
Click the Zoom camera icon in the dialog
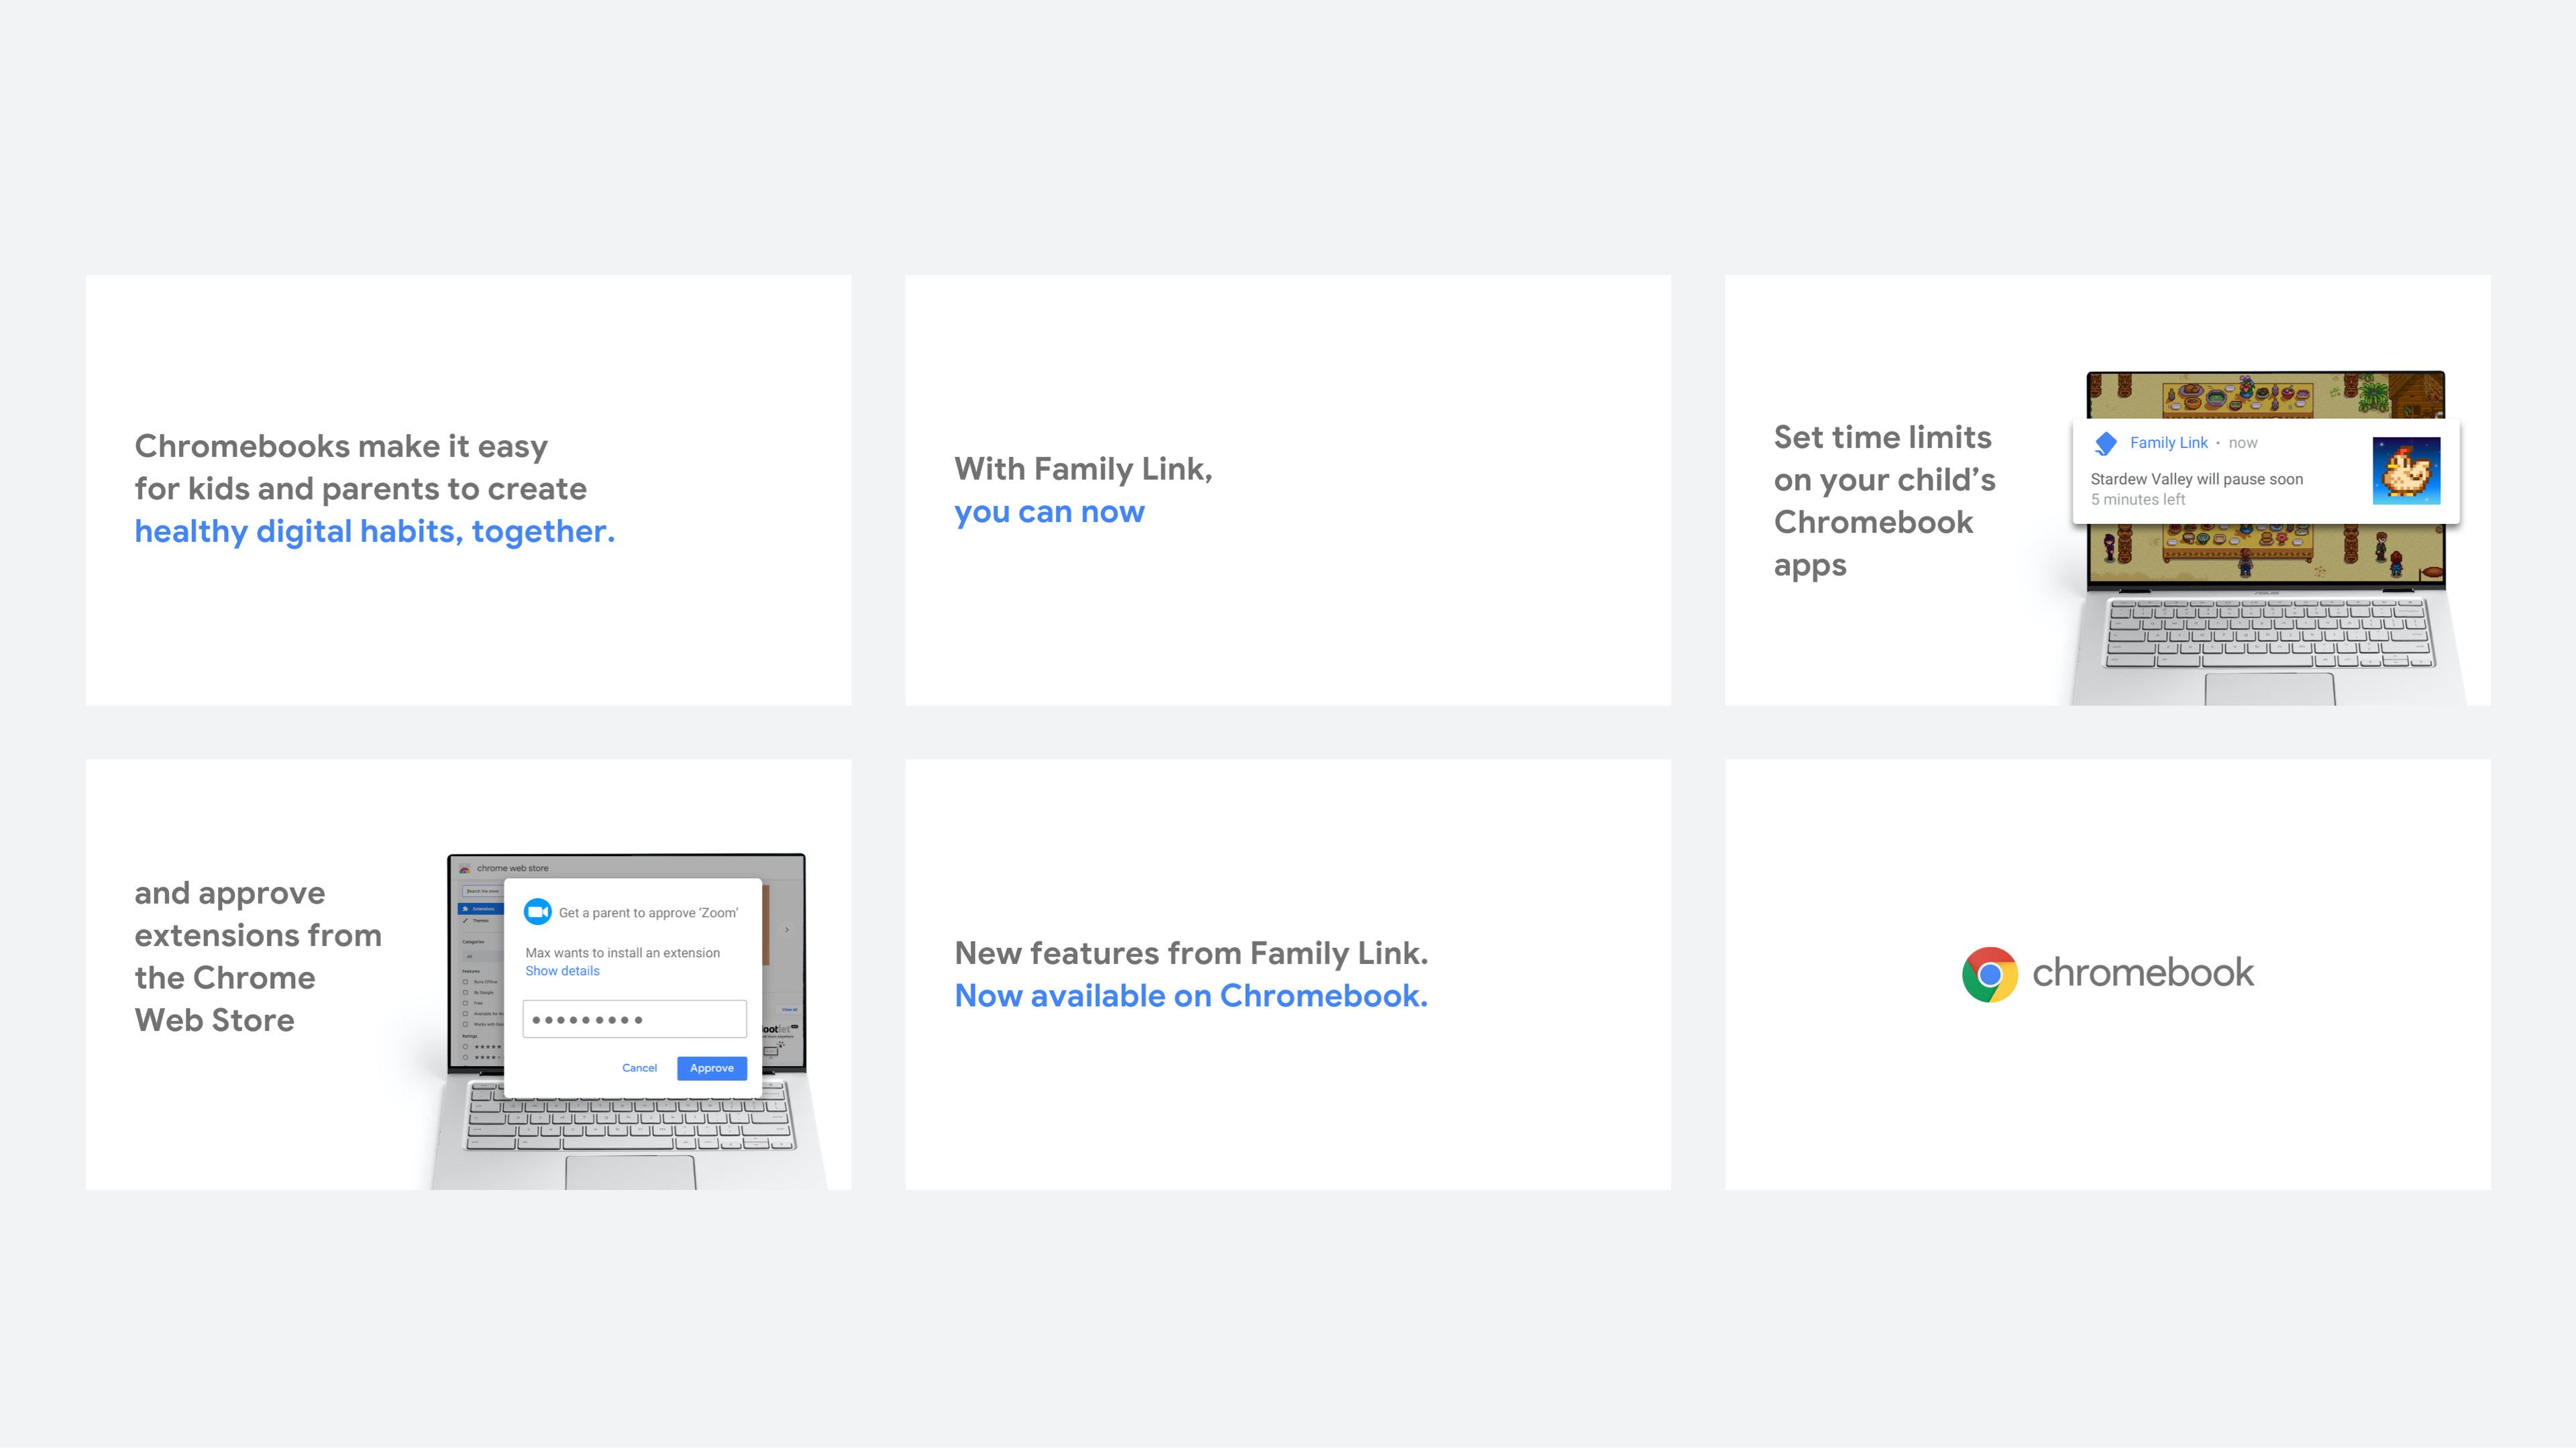tap(538, 912)
